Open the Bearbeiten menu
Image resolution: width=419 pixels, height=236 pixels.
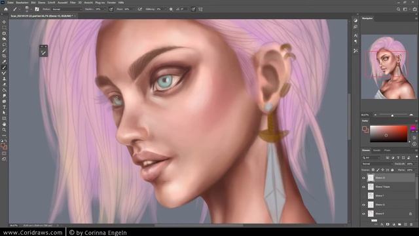(22, 3)
